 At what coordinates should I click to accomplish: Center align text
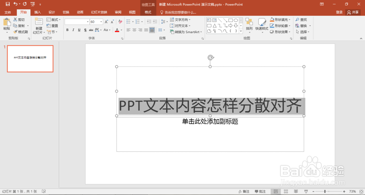point(134,30)
